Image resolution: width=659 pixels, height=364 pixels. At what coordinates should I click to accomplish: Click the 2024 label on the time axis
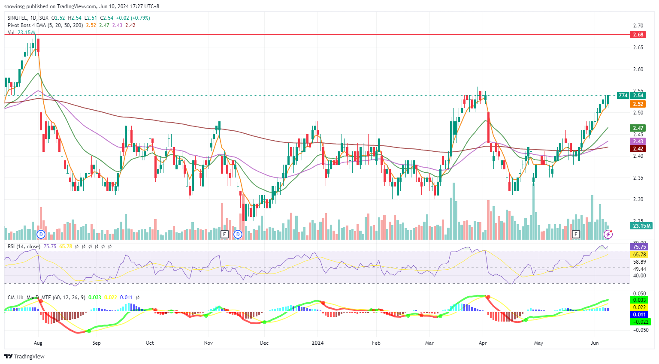click(x=318, y=343)
